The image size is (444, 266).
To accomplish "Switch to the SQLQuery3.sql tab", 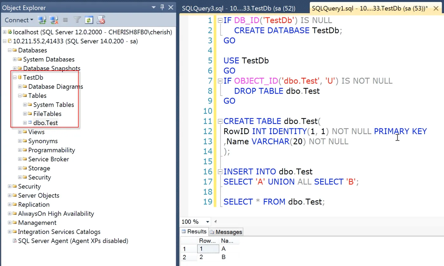I will pos(238,9).
